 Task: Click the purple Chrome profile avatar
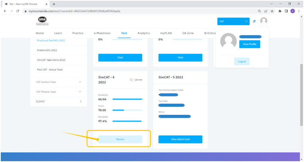pos(292,11)
